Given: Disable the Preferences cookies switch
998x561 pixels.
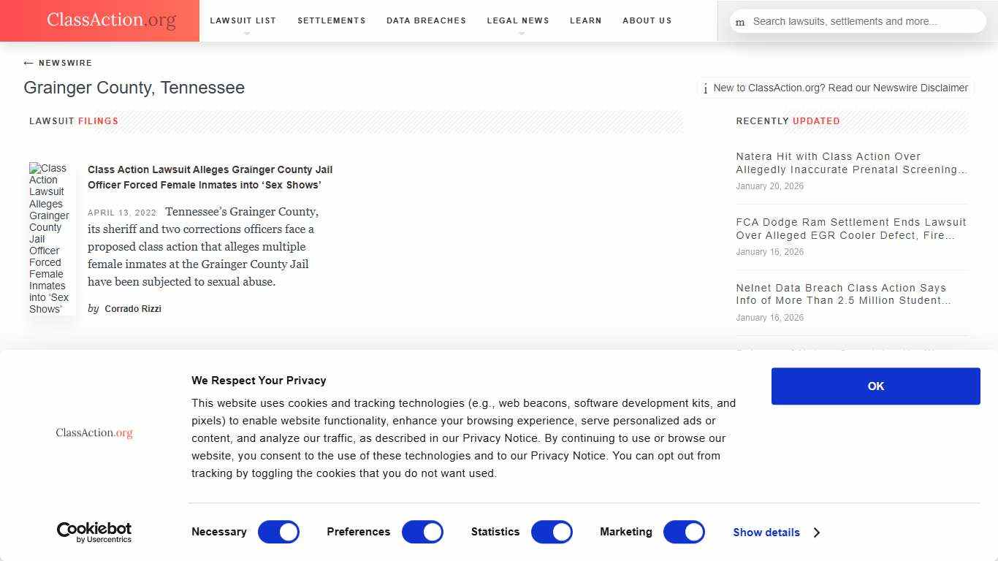Looking at the screenshot, I should coord(422,532).
